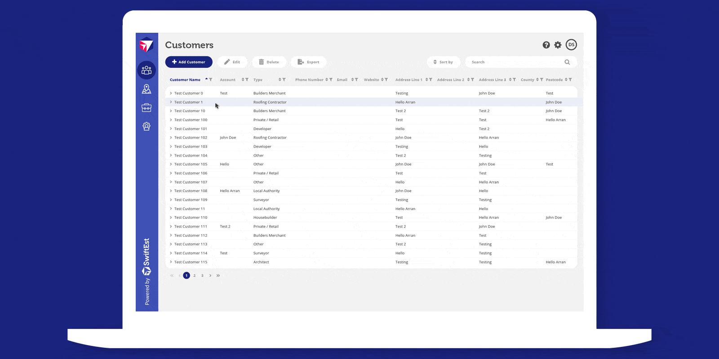Jump to the last page double arrow
Viewport: 719px width, 359px height.
(218, 276)
